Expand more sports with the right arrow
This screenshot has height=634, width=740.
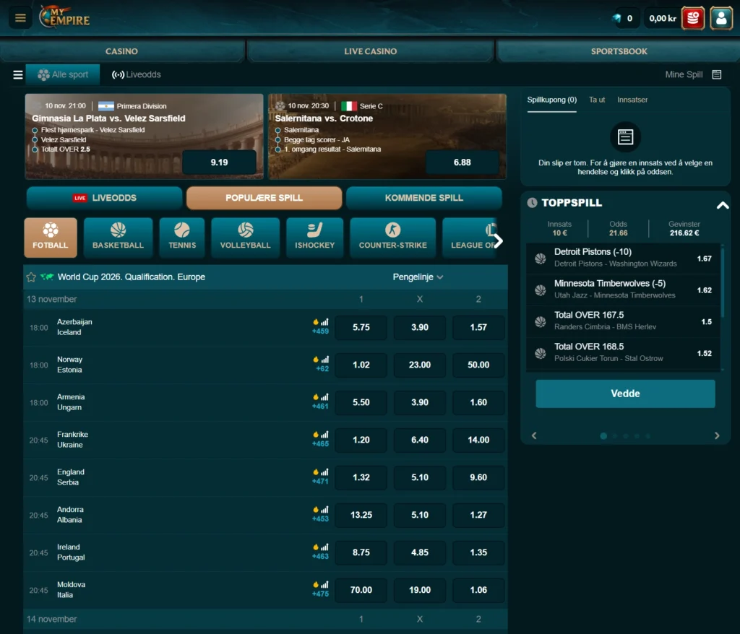tap(499, 240)
